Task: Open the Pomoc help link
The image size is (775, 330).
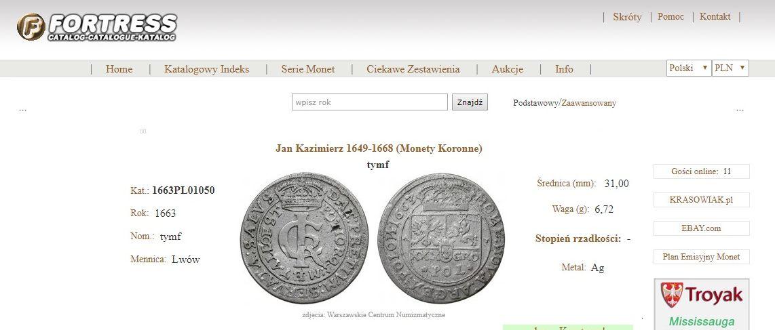Action: [670, 17]
